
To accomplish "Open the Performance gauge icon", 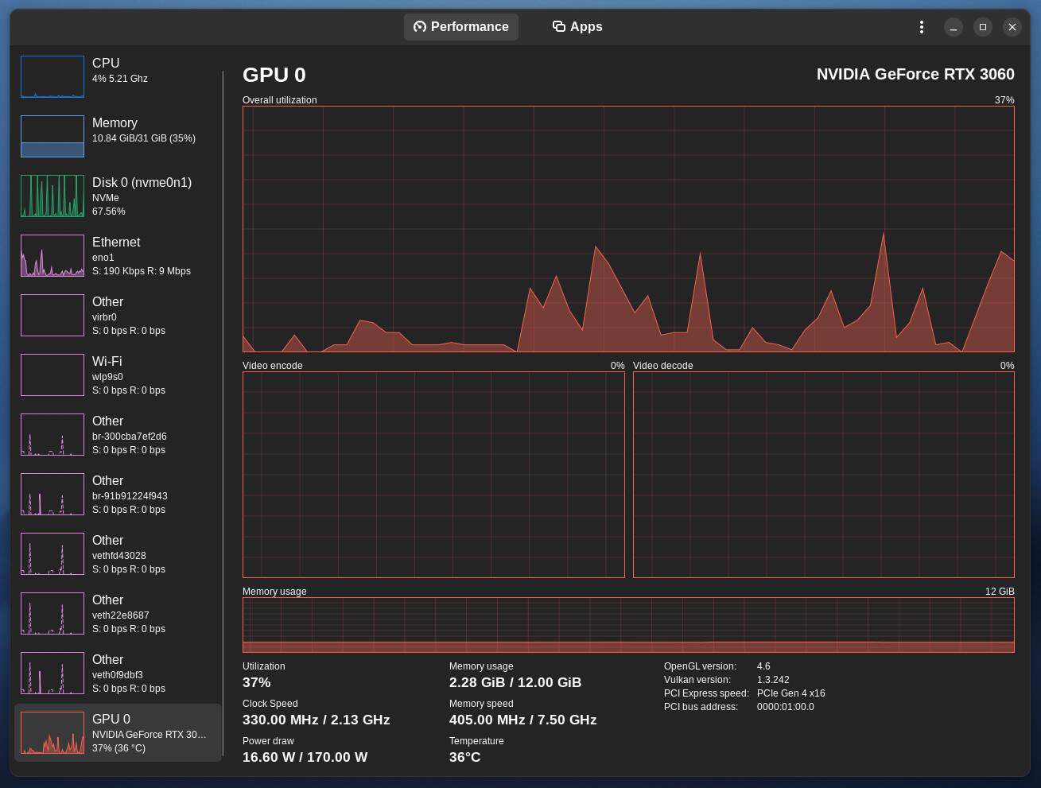I will coord(419,26).
